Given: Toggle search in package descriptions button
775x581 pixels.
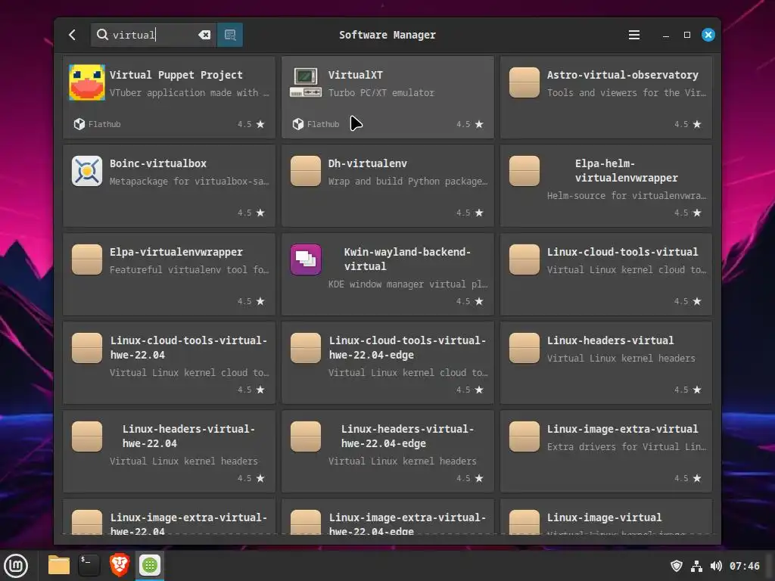Looking at the screenshot, I should point(230,35).
